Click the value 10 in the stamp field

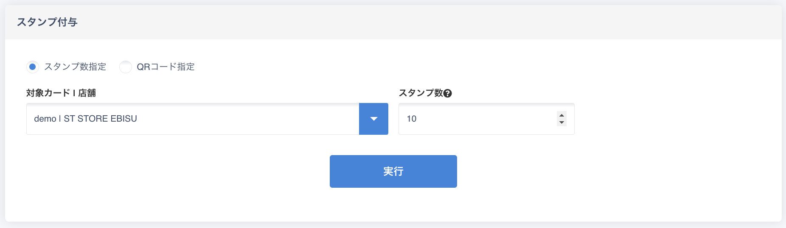411,119
